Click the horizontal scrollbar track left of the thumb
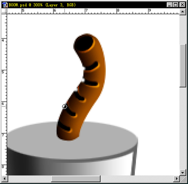 coord(29,179)
